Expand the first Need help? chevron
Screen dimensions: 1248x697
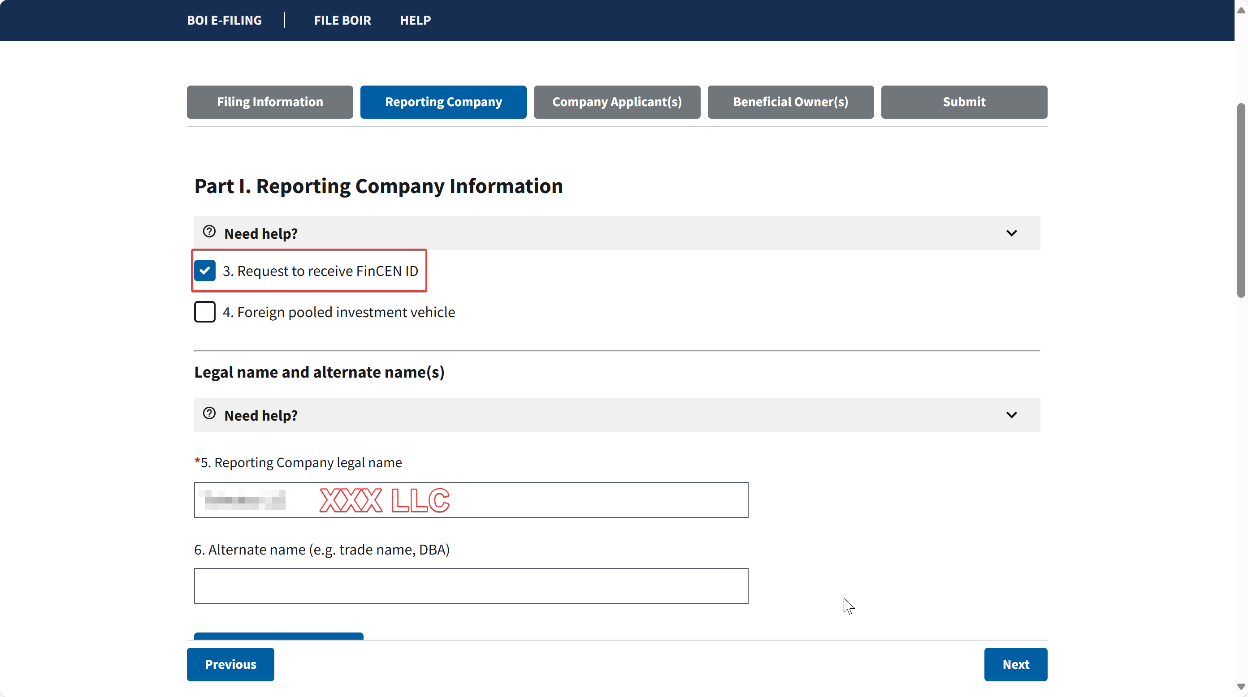pyautogui.click(x=1012, y=233)
